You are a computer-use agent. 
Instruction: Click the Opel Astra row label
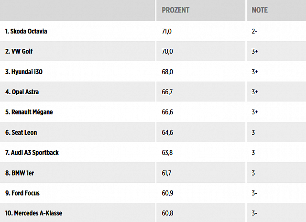[22, 92]
